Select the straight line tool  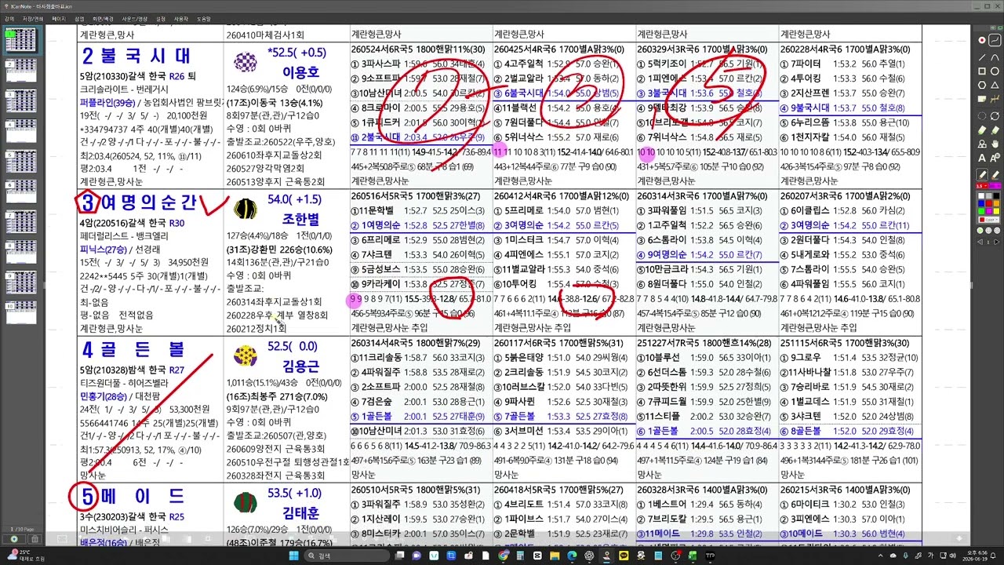982,56
